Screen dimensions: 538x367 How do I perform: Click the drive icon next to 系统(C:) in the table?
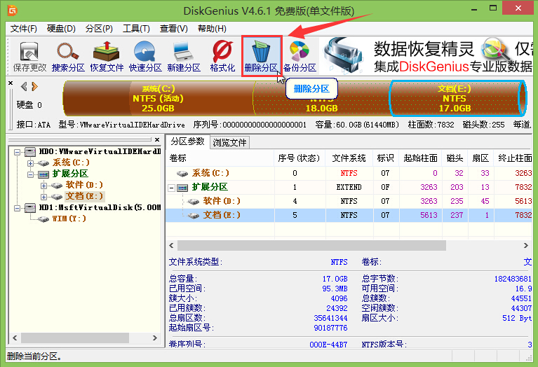[182, 174]
